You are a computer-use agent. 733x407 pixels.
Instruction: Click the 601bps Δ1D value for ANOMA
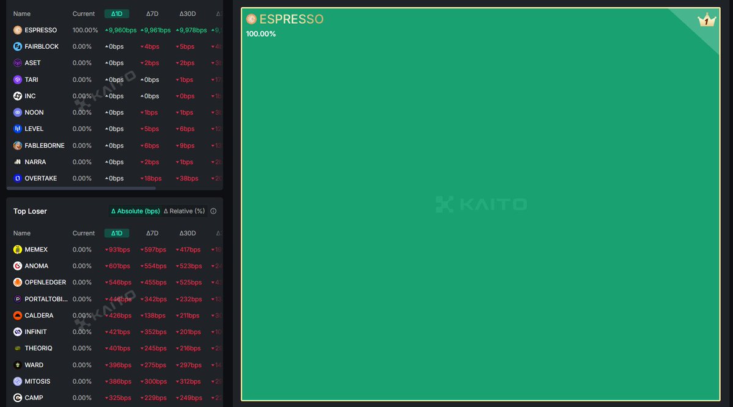pyautogui.click(x=118, y=266)
